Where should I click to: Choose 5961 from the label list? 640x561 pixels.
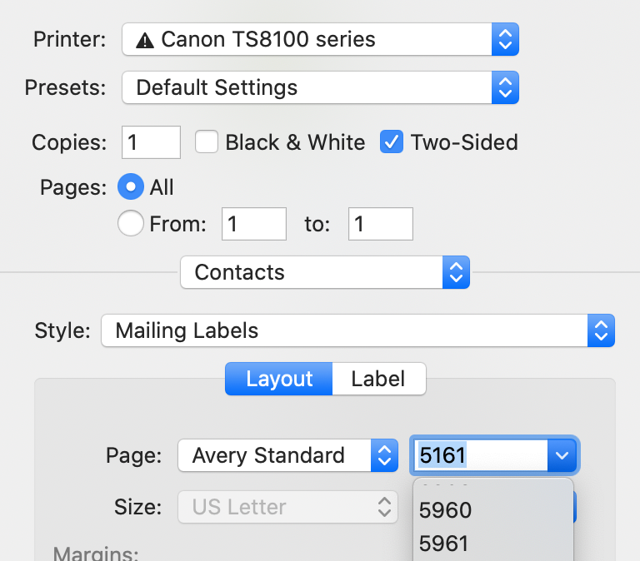446,544
